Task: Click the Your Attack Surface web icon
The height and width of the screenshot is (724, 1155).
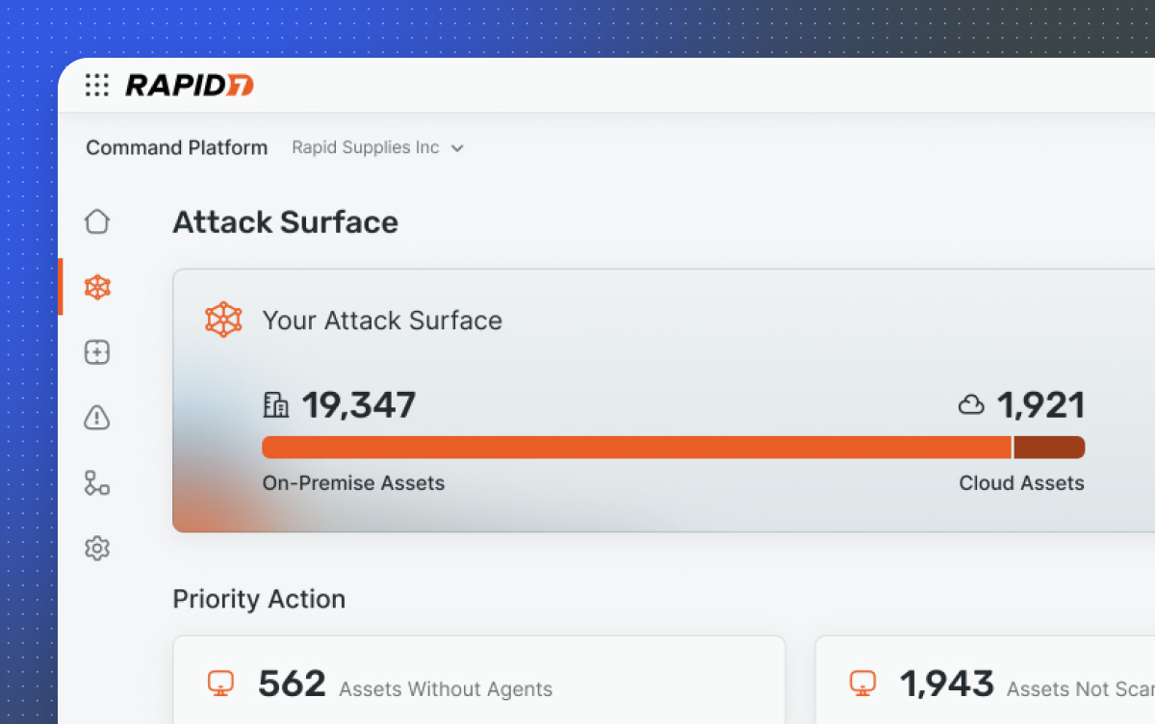Action: 223,320
